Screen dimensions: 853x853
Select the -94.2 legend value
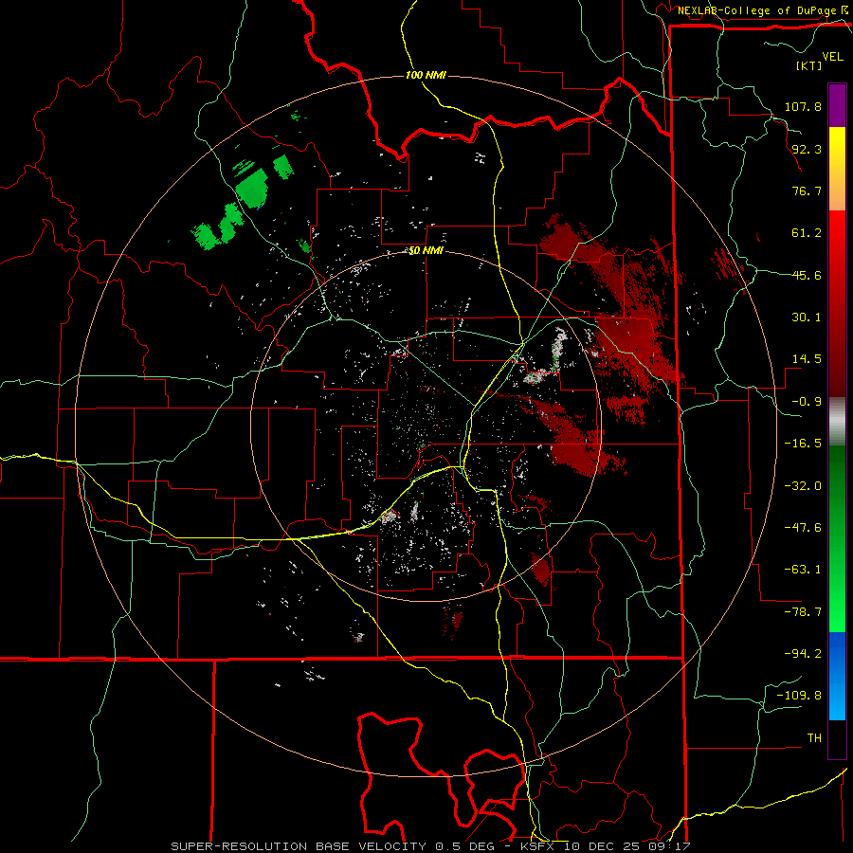coord(803,654)
